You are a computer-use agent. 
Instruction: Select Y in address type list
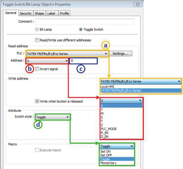click(x=122, y=110)
